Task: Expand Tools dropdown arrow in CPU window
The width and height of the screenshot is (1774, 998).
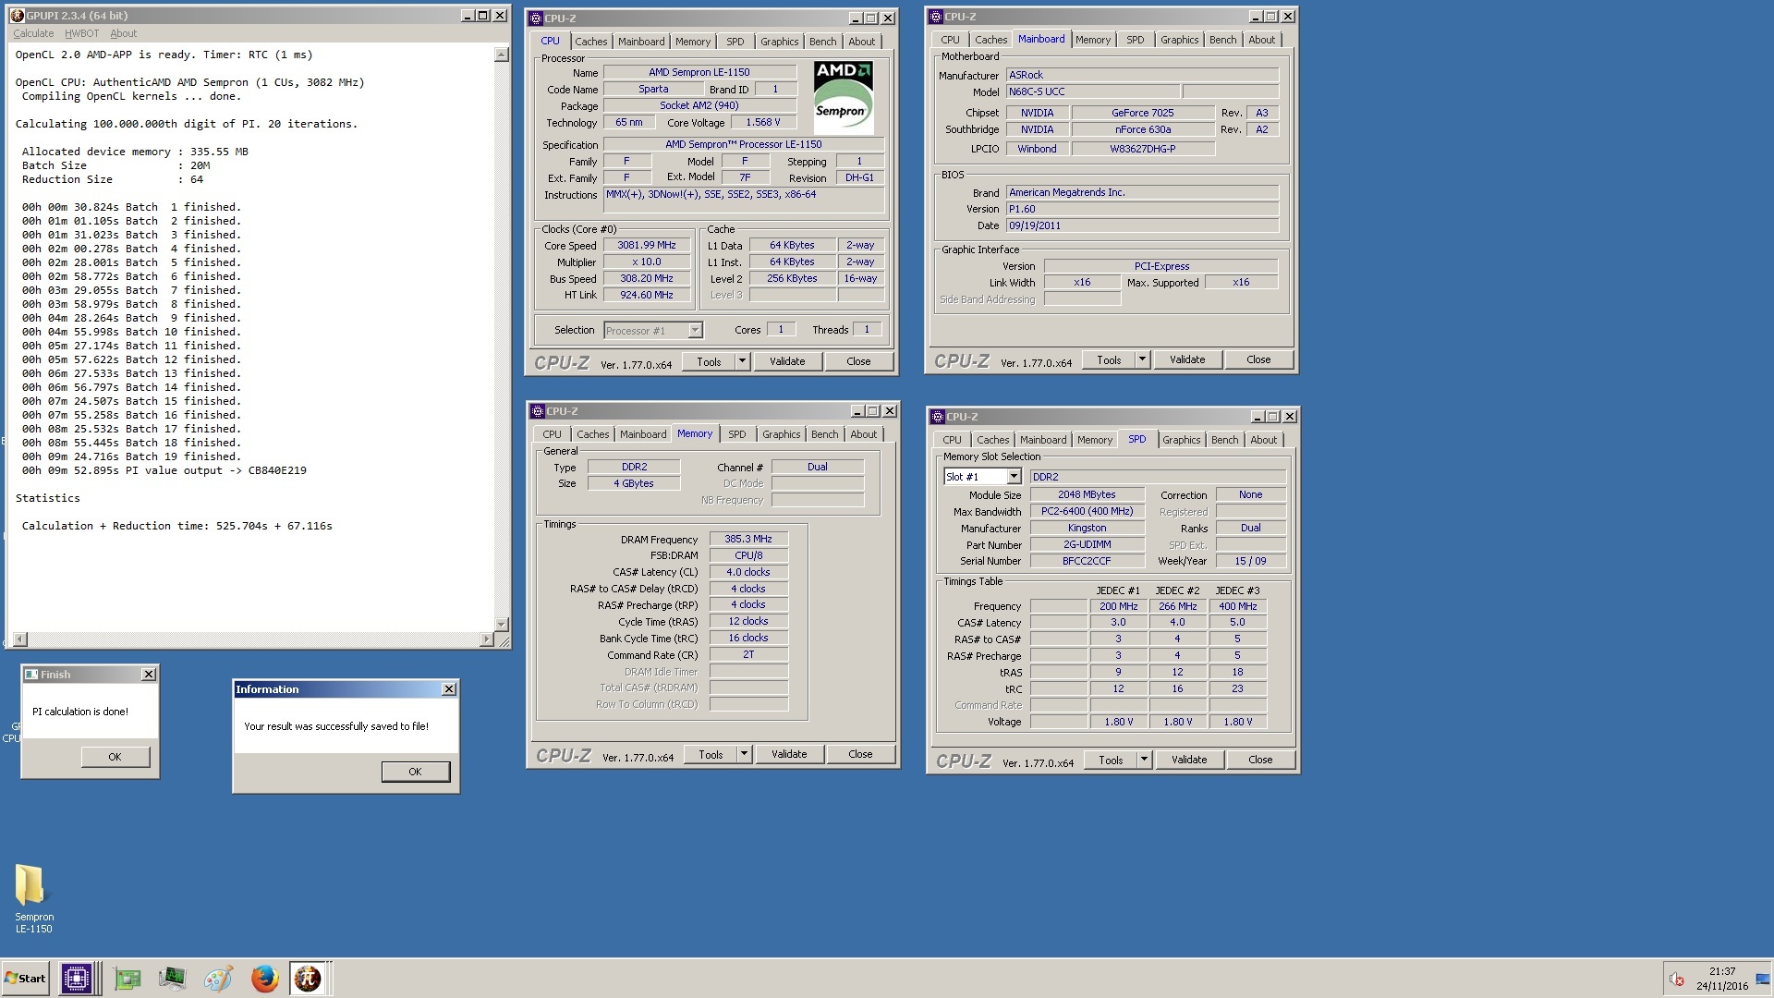Action: pos(742,361)
